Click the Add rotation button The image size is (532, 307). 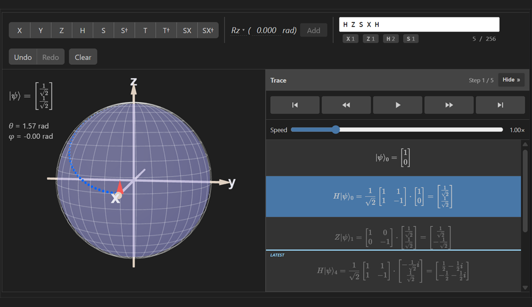point(314,30)
